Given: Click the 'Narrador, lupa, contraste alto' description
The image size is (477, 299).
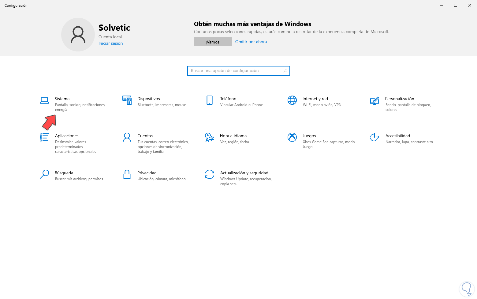Looking at the screenshot, I should [409, 142].
